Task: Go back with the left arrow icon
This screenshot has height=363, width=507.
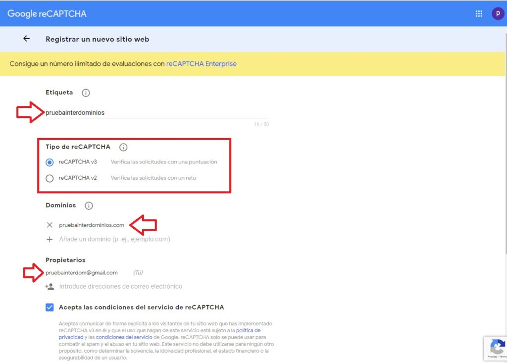Action: [27, 39]
